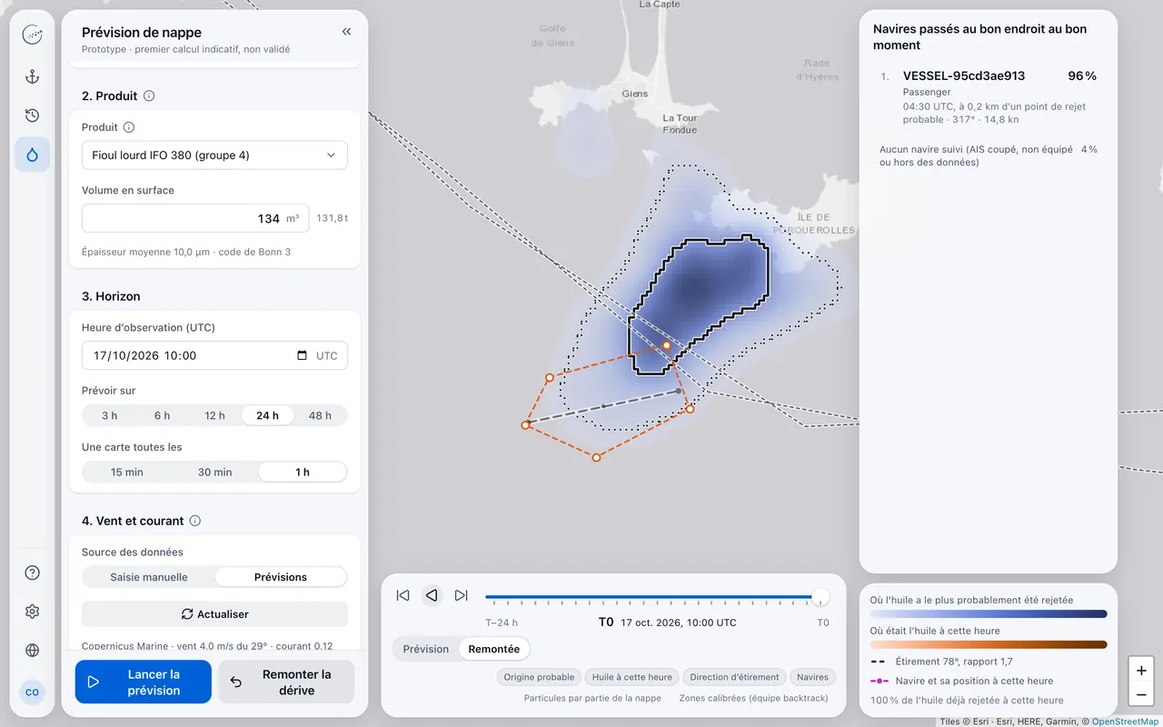Toggle the Huile à cette heure chip
Image resolution: width=1163 pixels, height=727 pixels.
point(632,677)
